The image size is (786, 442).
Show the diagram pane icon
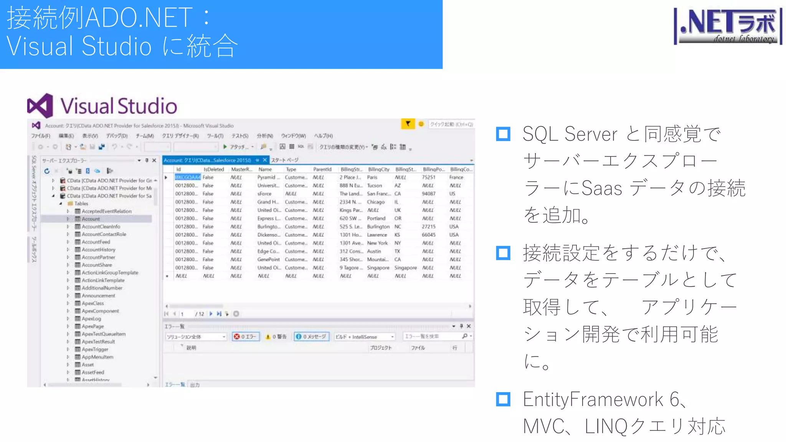pos(282,147)
